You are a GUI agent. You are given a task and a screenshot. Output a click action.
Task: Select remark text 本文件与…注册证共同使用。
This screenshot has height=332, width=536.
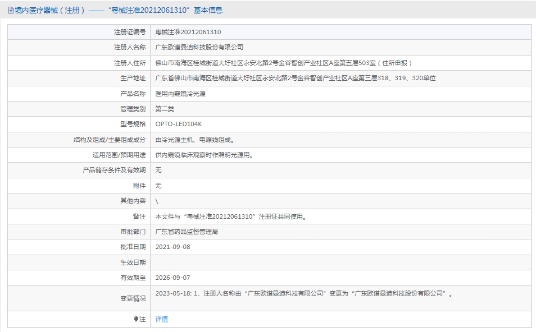[231, 216]
